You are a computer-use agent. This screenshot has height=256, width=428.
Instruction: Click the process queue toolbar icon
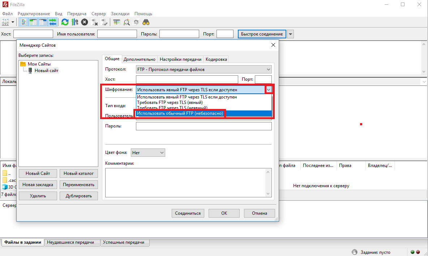(75, 22)
